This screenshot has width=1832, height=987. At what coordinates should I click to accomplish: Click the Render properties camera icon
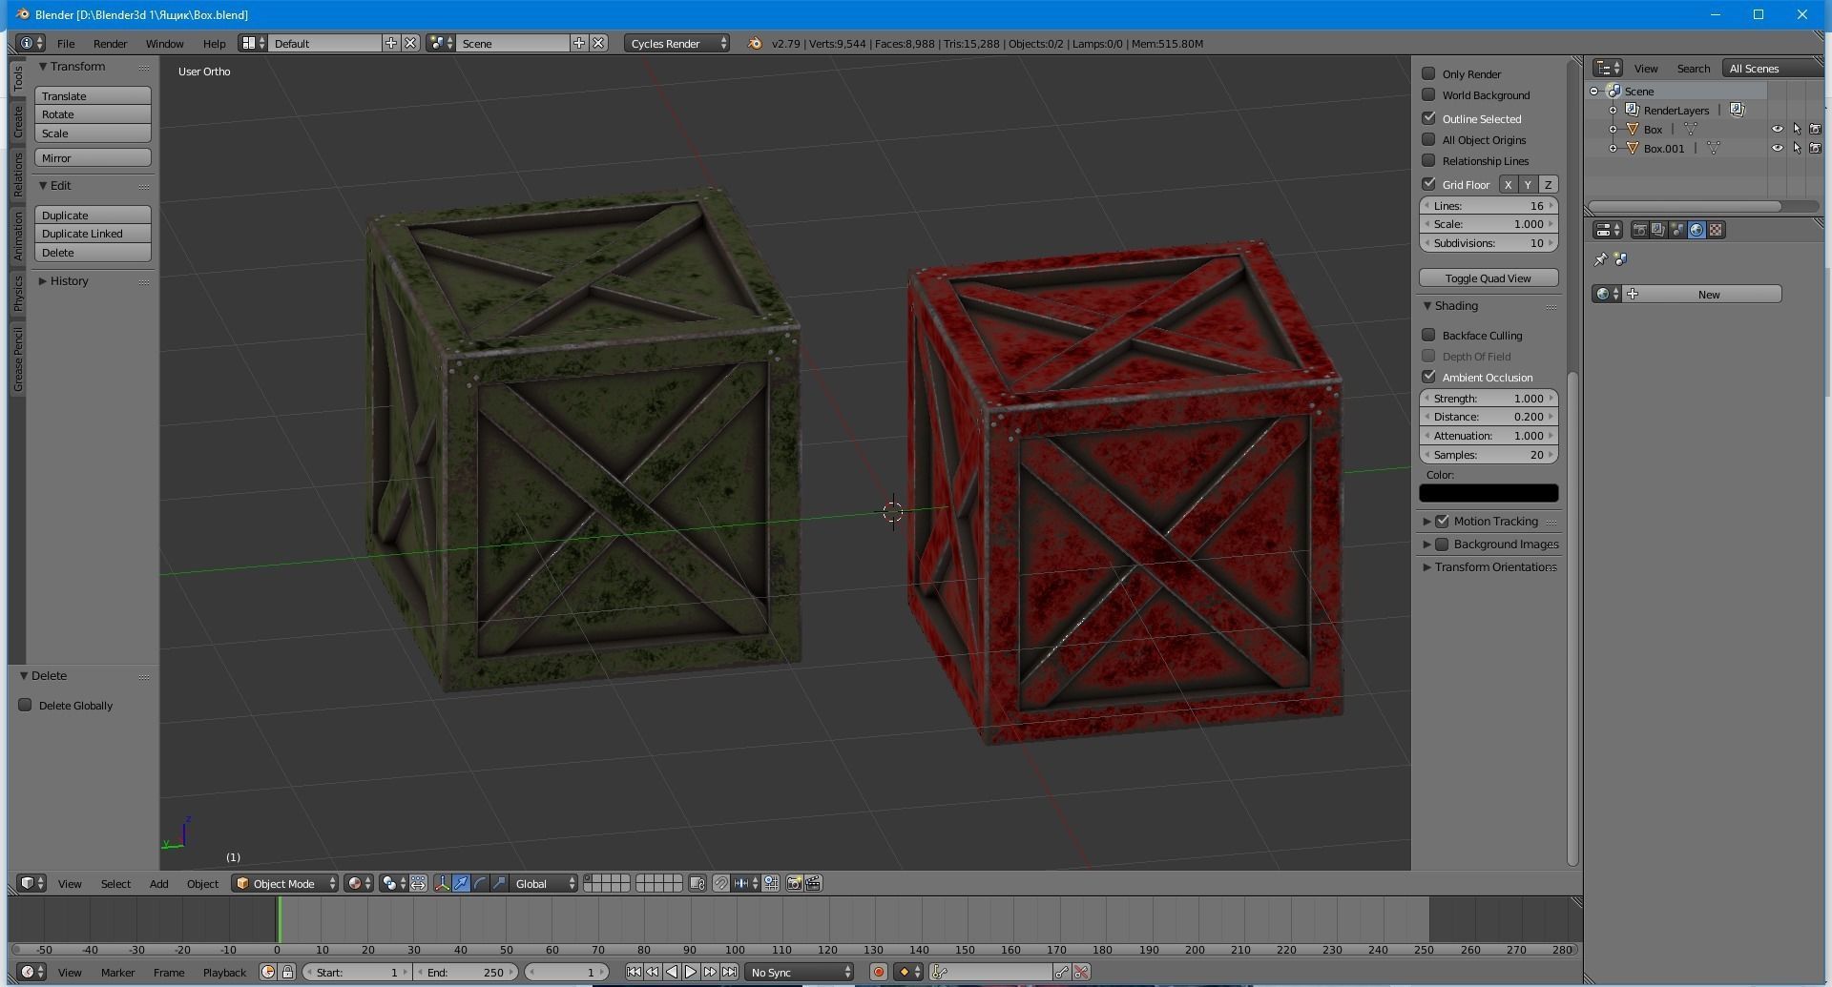(1639, 230)
